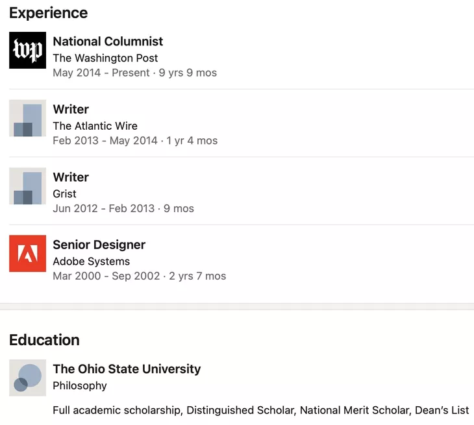Click the Writer title above Grist

pyautogui.click(x=71, y=177)
